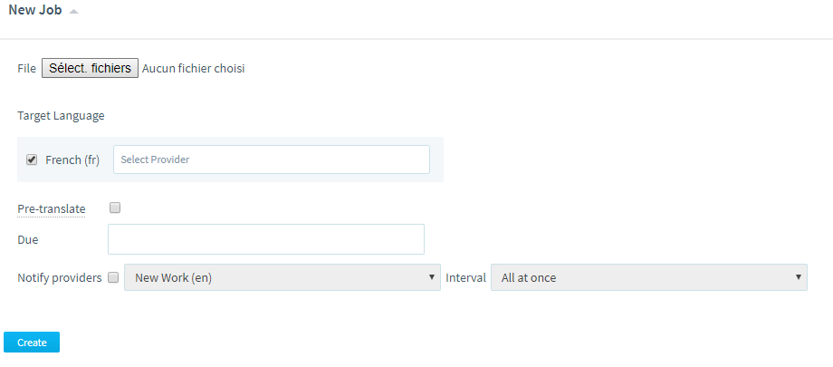Open the Interval All at once dropdown

point(648,277)
